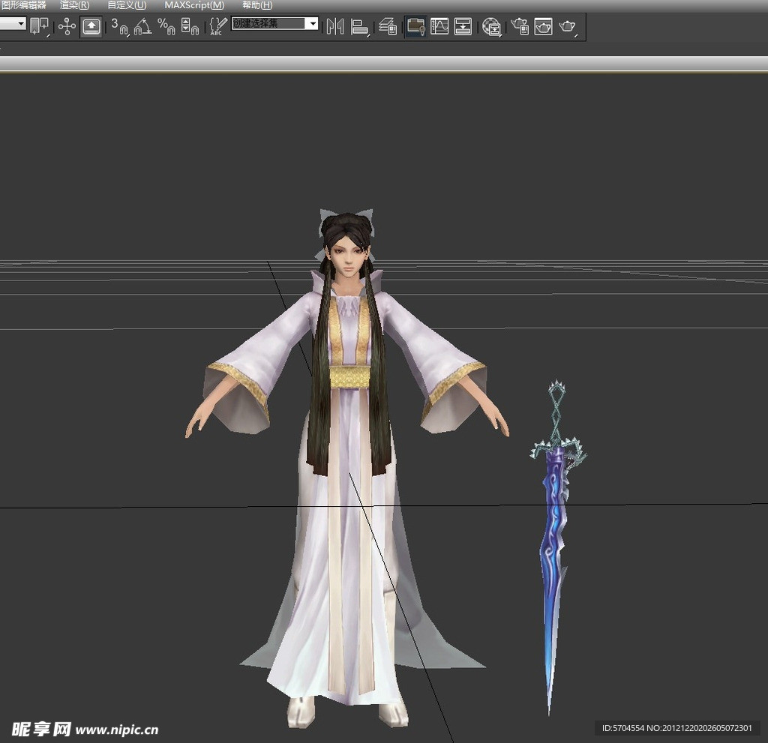
Task: Toggle Percent Snap
Action: click(x=166, y=26)
